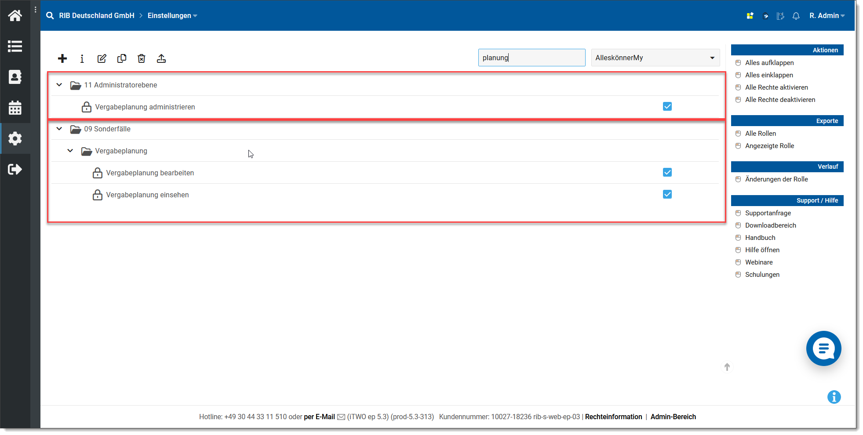Open the yellow tiles app icon
The width and height of the screenshot is (863, 435).
(750, 16)
